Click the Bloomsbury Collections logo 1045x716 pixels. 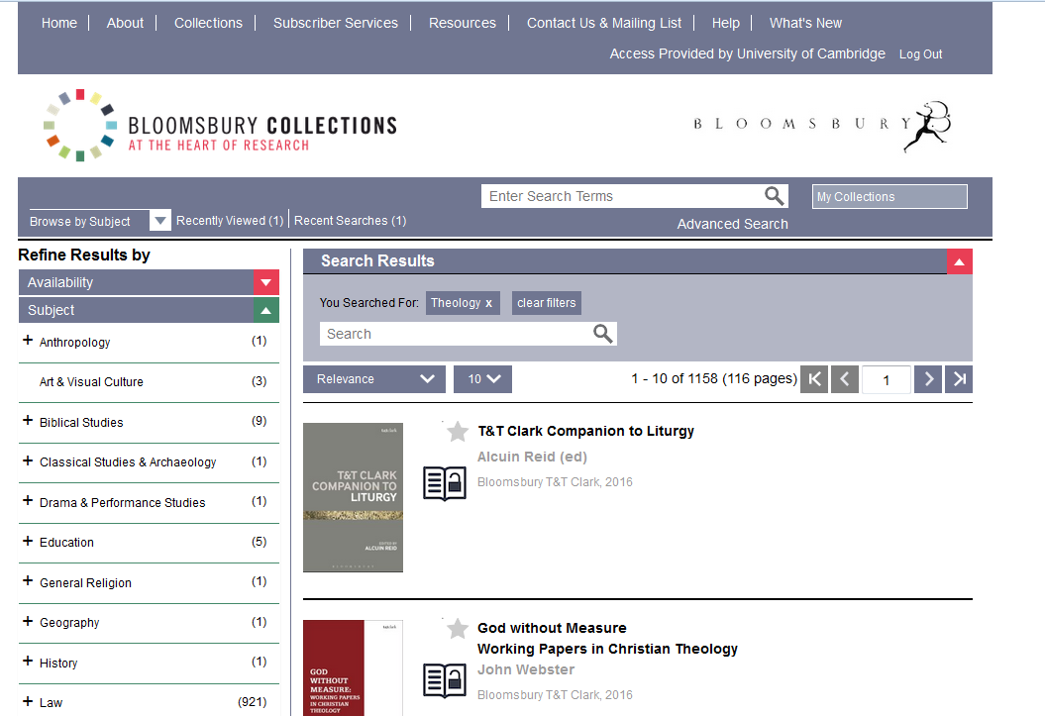click(x=220, y=125)
